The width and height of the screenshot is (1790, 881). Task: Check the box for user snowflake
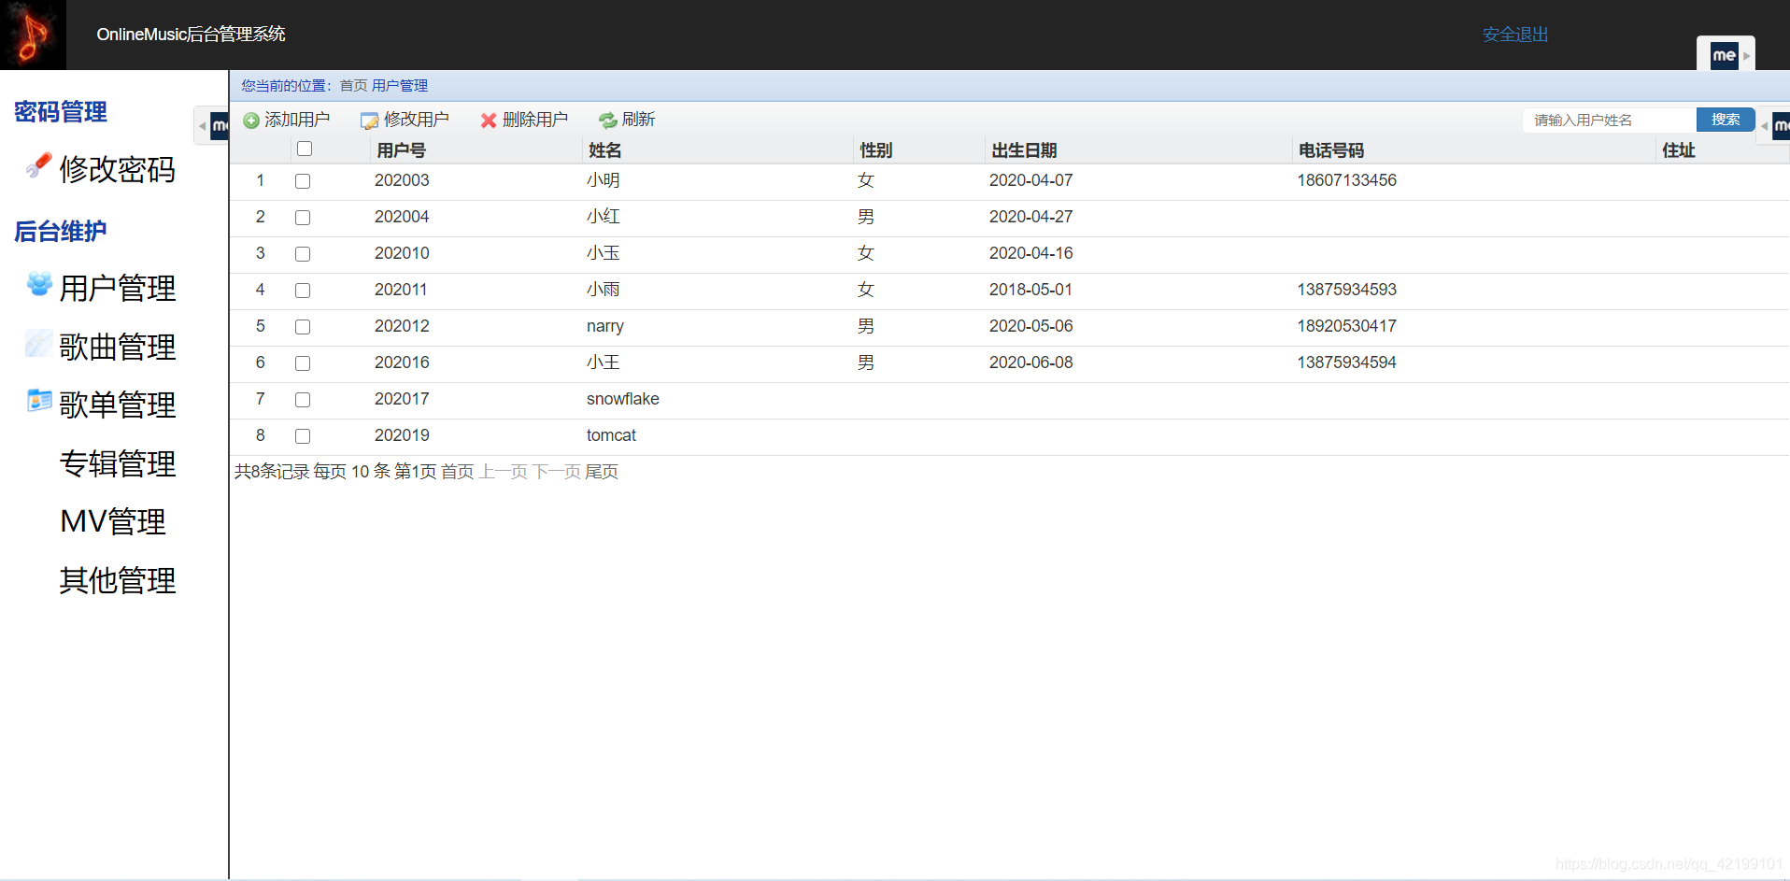click(303, 400)
